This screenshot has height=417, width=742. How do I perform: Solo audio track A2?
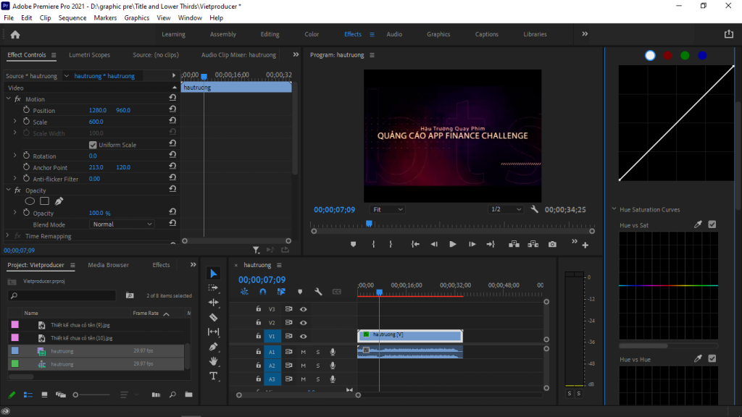[317, 365]
